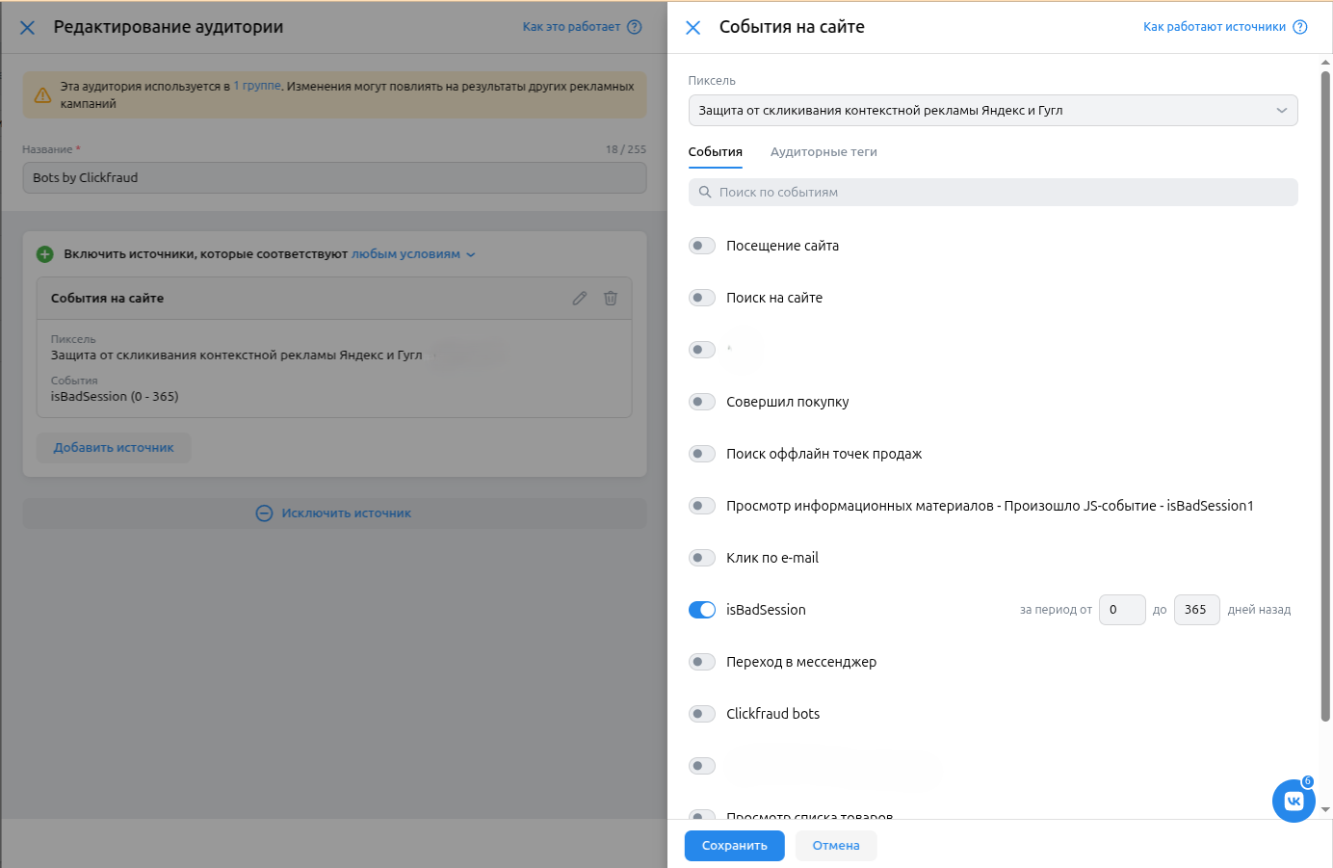Click 'Исключить источник' button
1333x868 pixels.
tap(334, 513)
